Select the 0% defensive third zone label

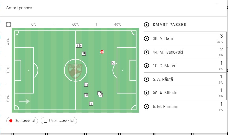pyautogui.click(x=34, y=25)
